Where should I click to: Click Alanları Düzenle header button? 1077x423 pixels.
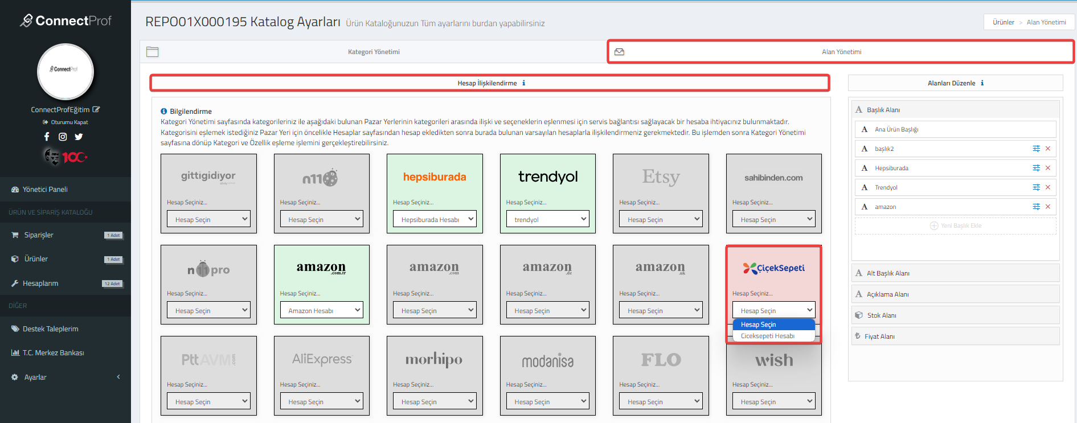(955, 83)
